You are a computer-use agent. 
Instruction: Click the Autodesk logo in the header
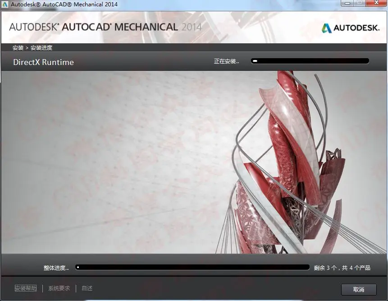(x=351, y=28)
